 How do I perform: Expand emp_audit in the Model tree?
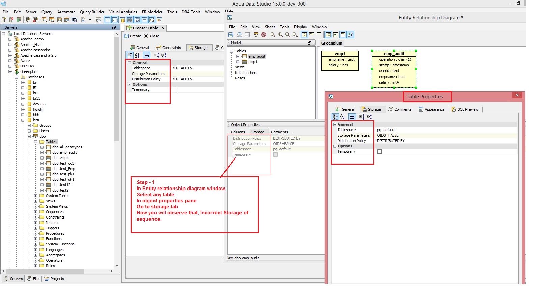[x=238, y=56]
